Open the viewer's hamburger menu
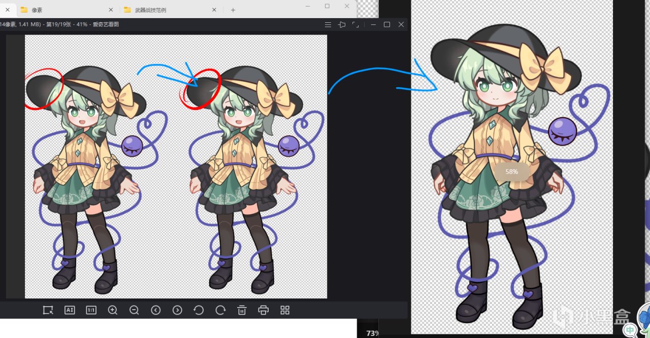This screenshot has width=650, height=338. (x=328, y=24)
